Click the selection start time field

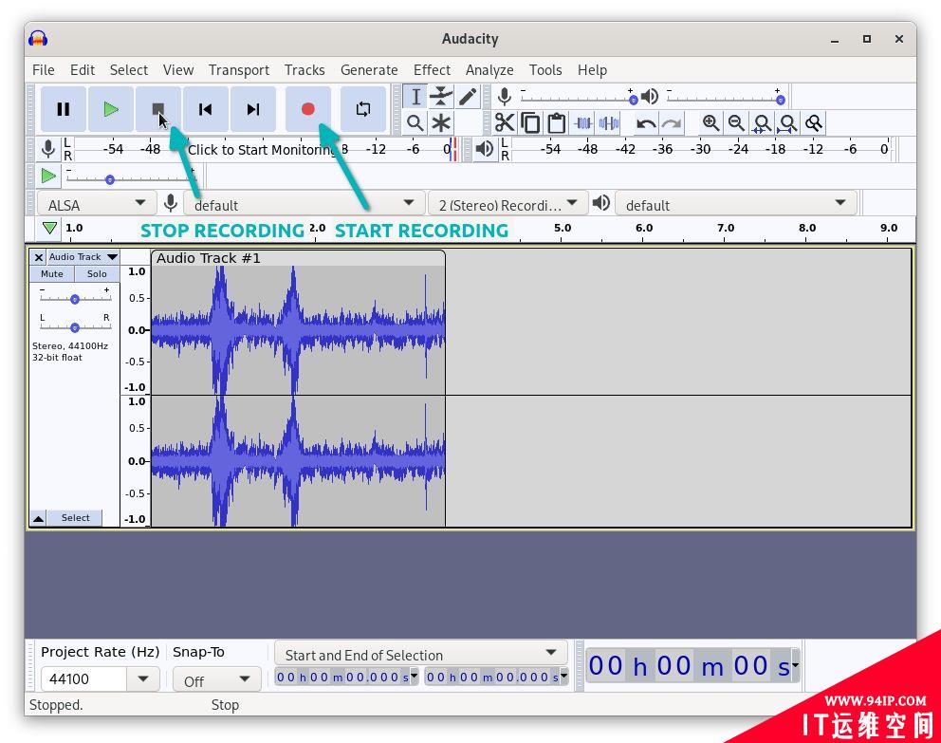pos(342,677)
